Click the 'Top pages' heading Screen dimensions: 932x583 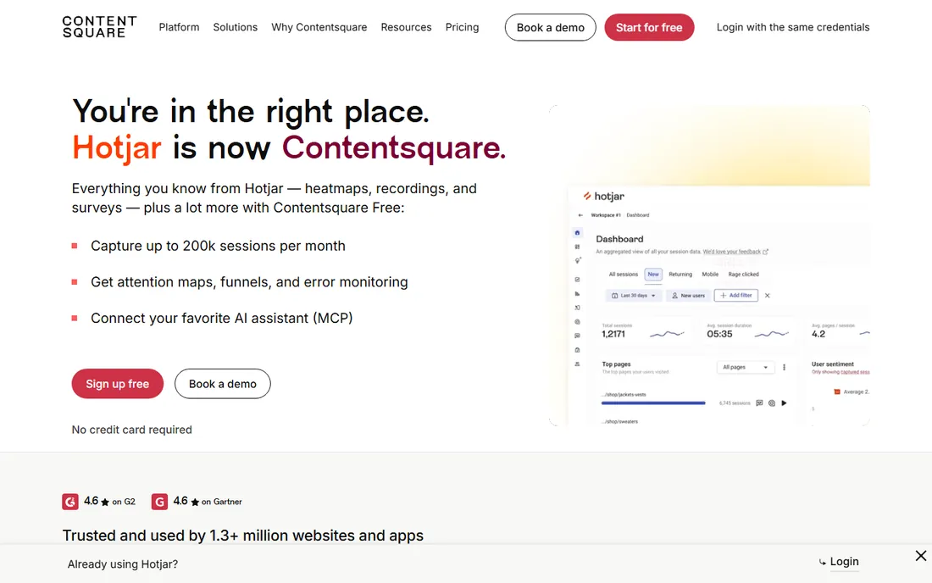(616, 364)
